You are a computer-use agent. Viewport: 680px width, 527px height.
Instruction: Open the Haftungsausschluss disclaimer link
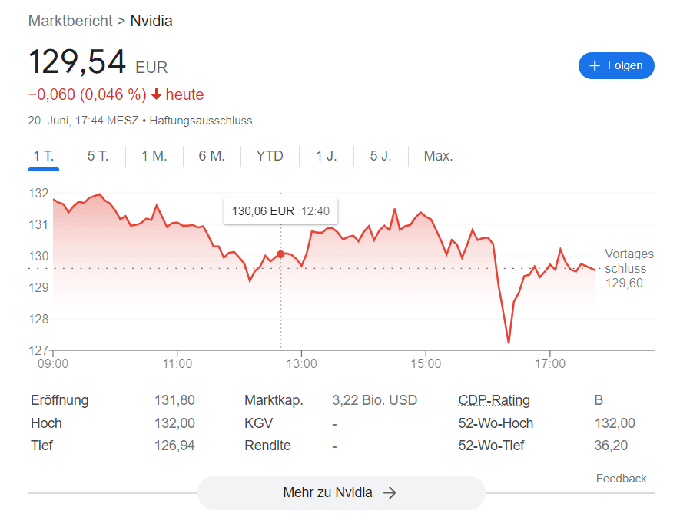pyautogui.click(x=201, y=121)
